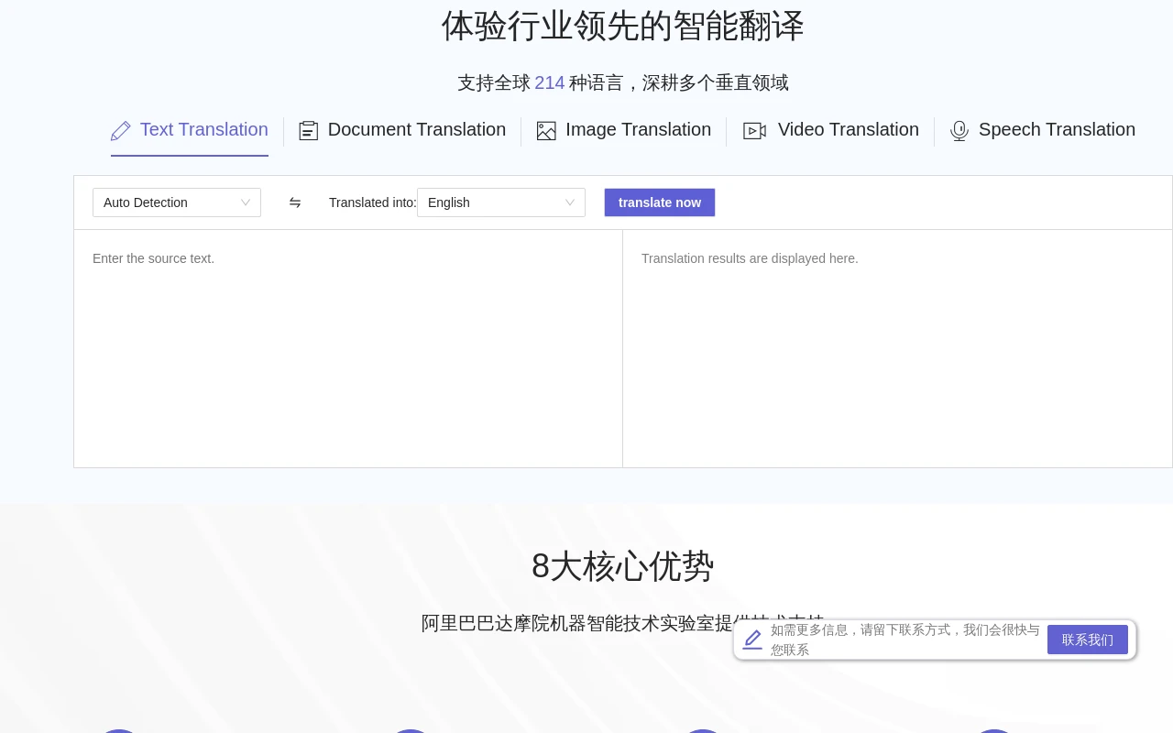Open the English target language dropdown
Image resolution: width=1173 pixels, height=733 pixels.
click(x=501, y=202)
